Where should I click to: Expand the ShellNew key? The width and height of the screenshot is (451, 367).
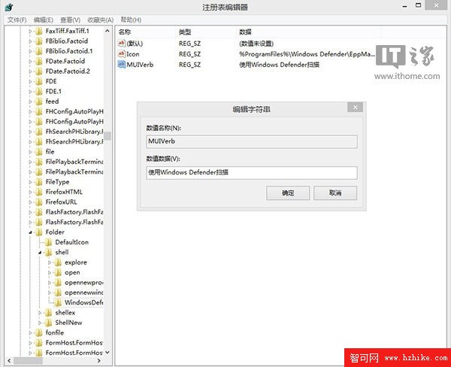(40, 323)
